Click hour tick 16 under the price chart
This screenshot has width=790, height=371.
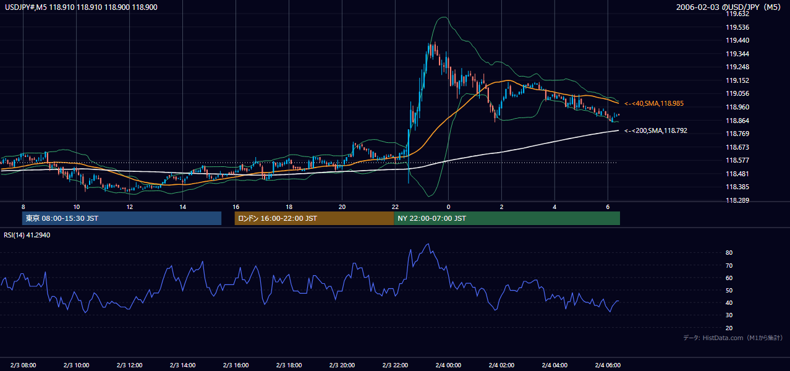point(236,207)
